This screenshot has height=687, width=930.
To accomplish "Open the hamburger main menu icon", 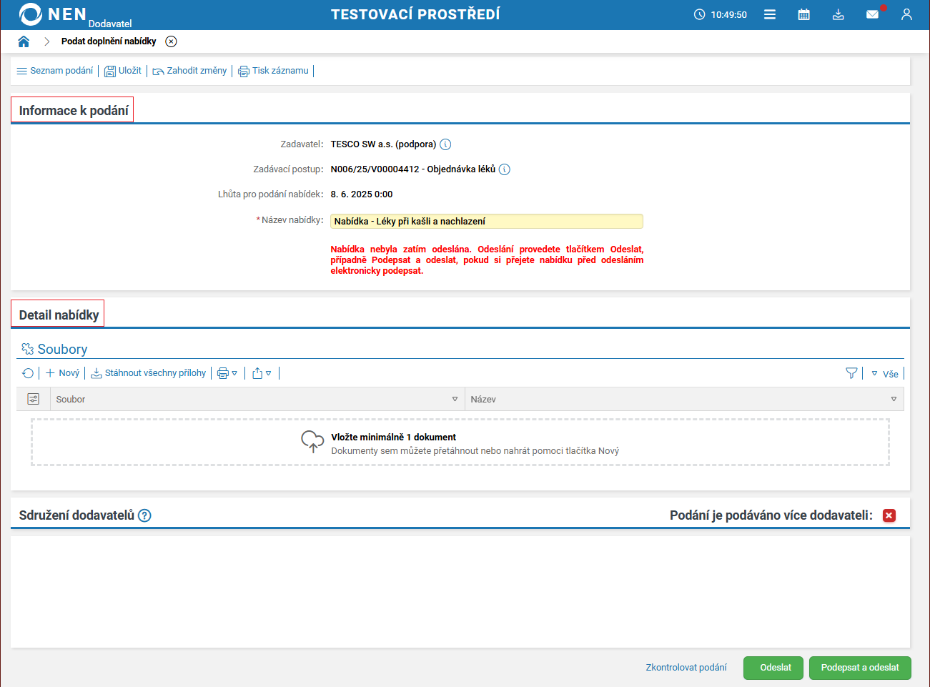I will coord(770,14).
